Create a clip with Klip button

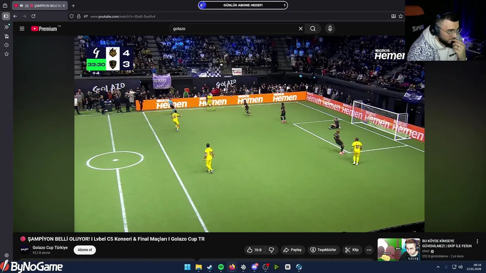(x=352, y=250)
